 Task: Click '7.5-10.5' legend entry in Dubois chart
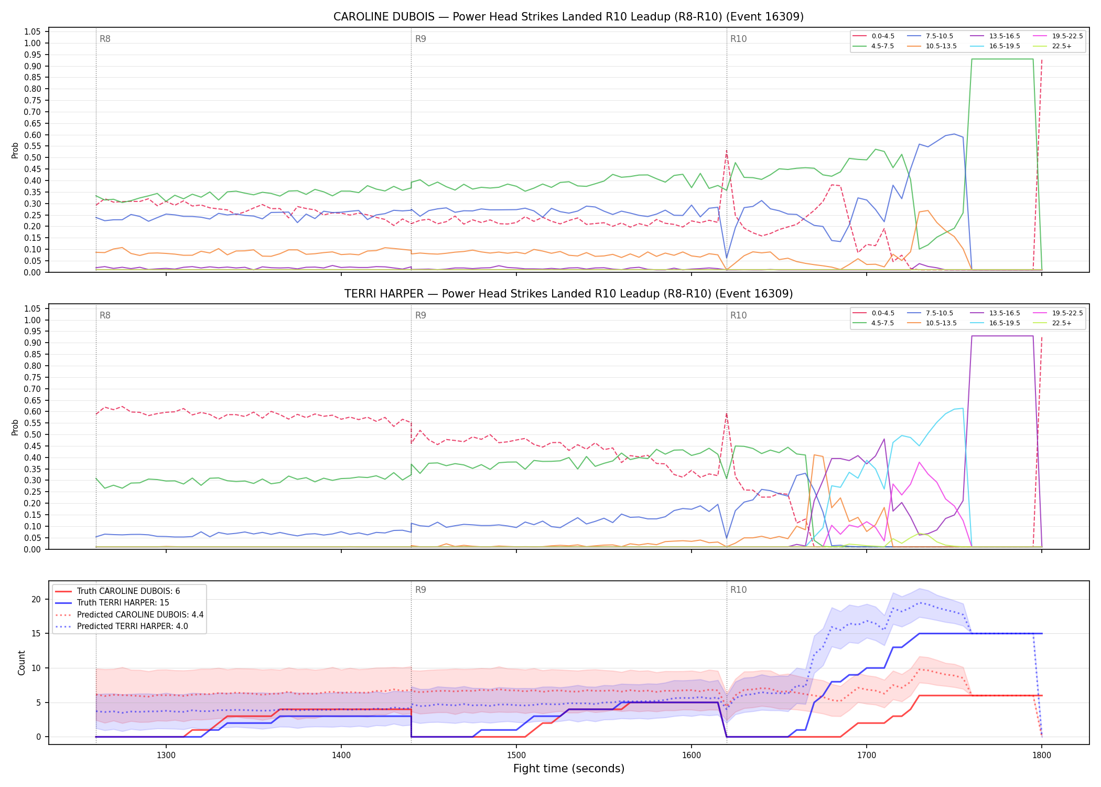pyautogui.click(x=931, y=36)
